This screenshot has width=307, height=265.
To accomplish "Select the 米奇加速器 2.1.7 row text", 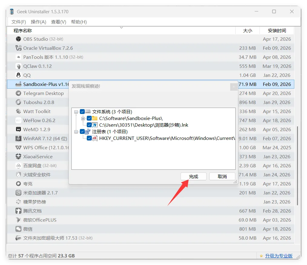I will point(40,193).
